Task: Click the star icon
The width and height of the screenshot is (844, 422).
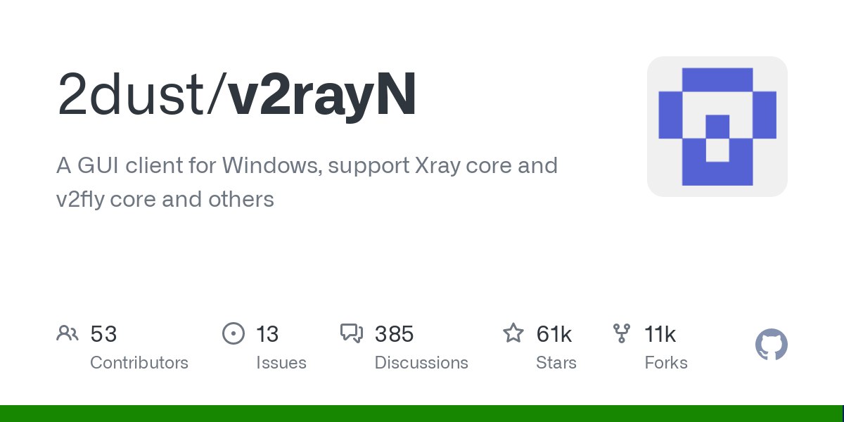Action: coord(513,333)
